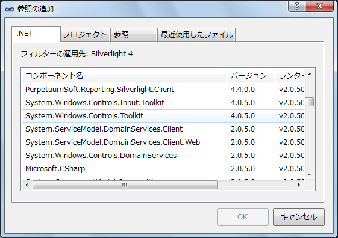Open the プロジェクト tab
This screenshot has width=338, height=238.
coord(86,35)
